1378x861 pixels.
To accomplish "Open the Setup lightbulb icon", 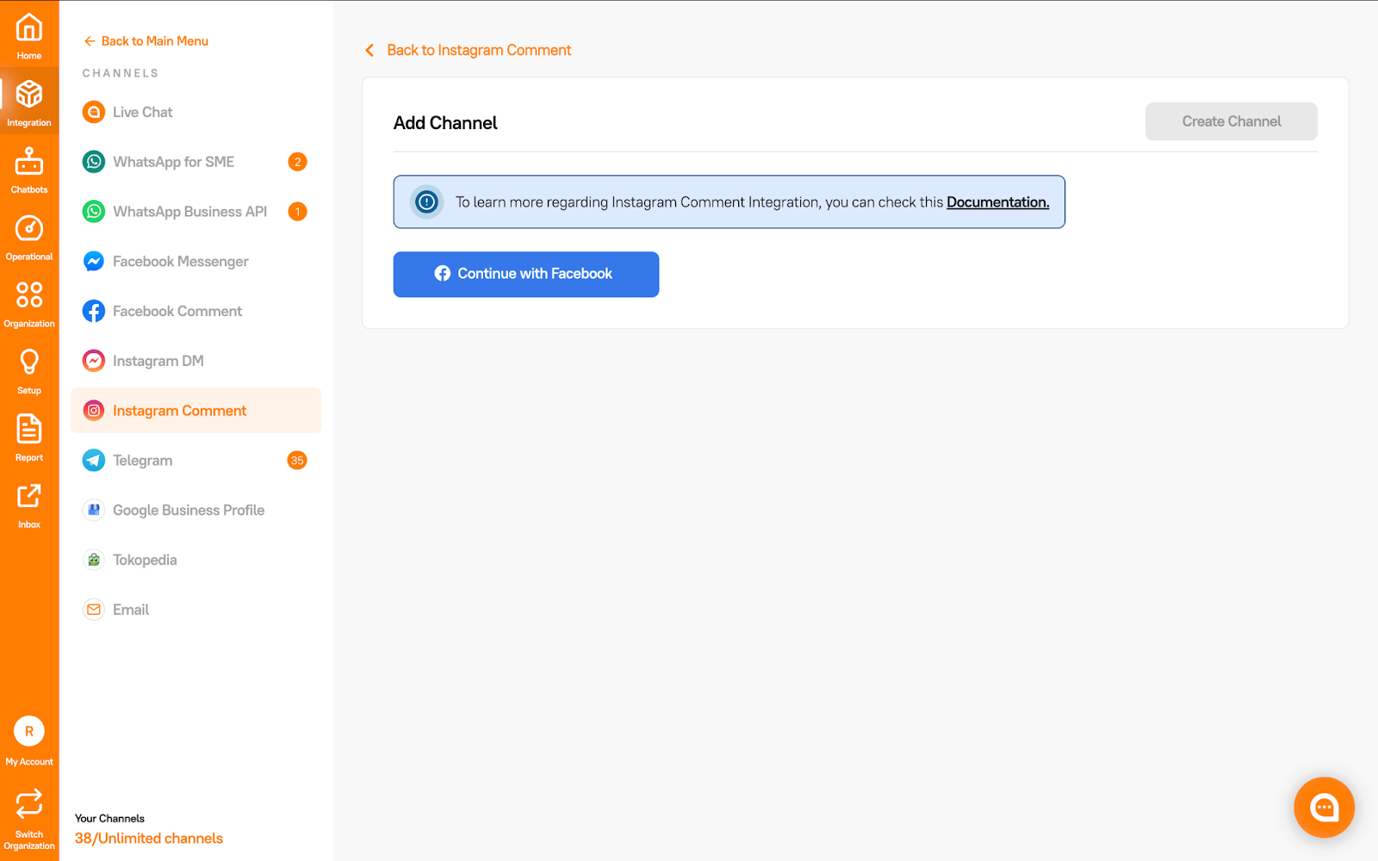I will (29, 362).
